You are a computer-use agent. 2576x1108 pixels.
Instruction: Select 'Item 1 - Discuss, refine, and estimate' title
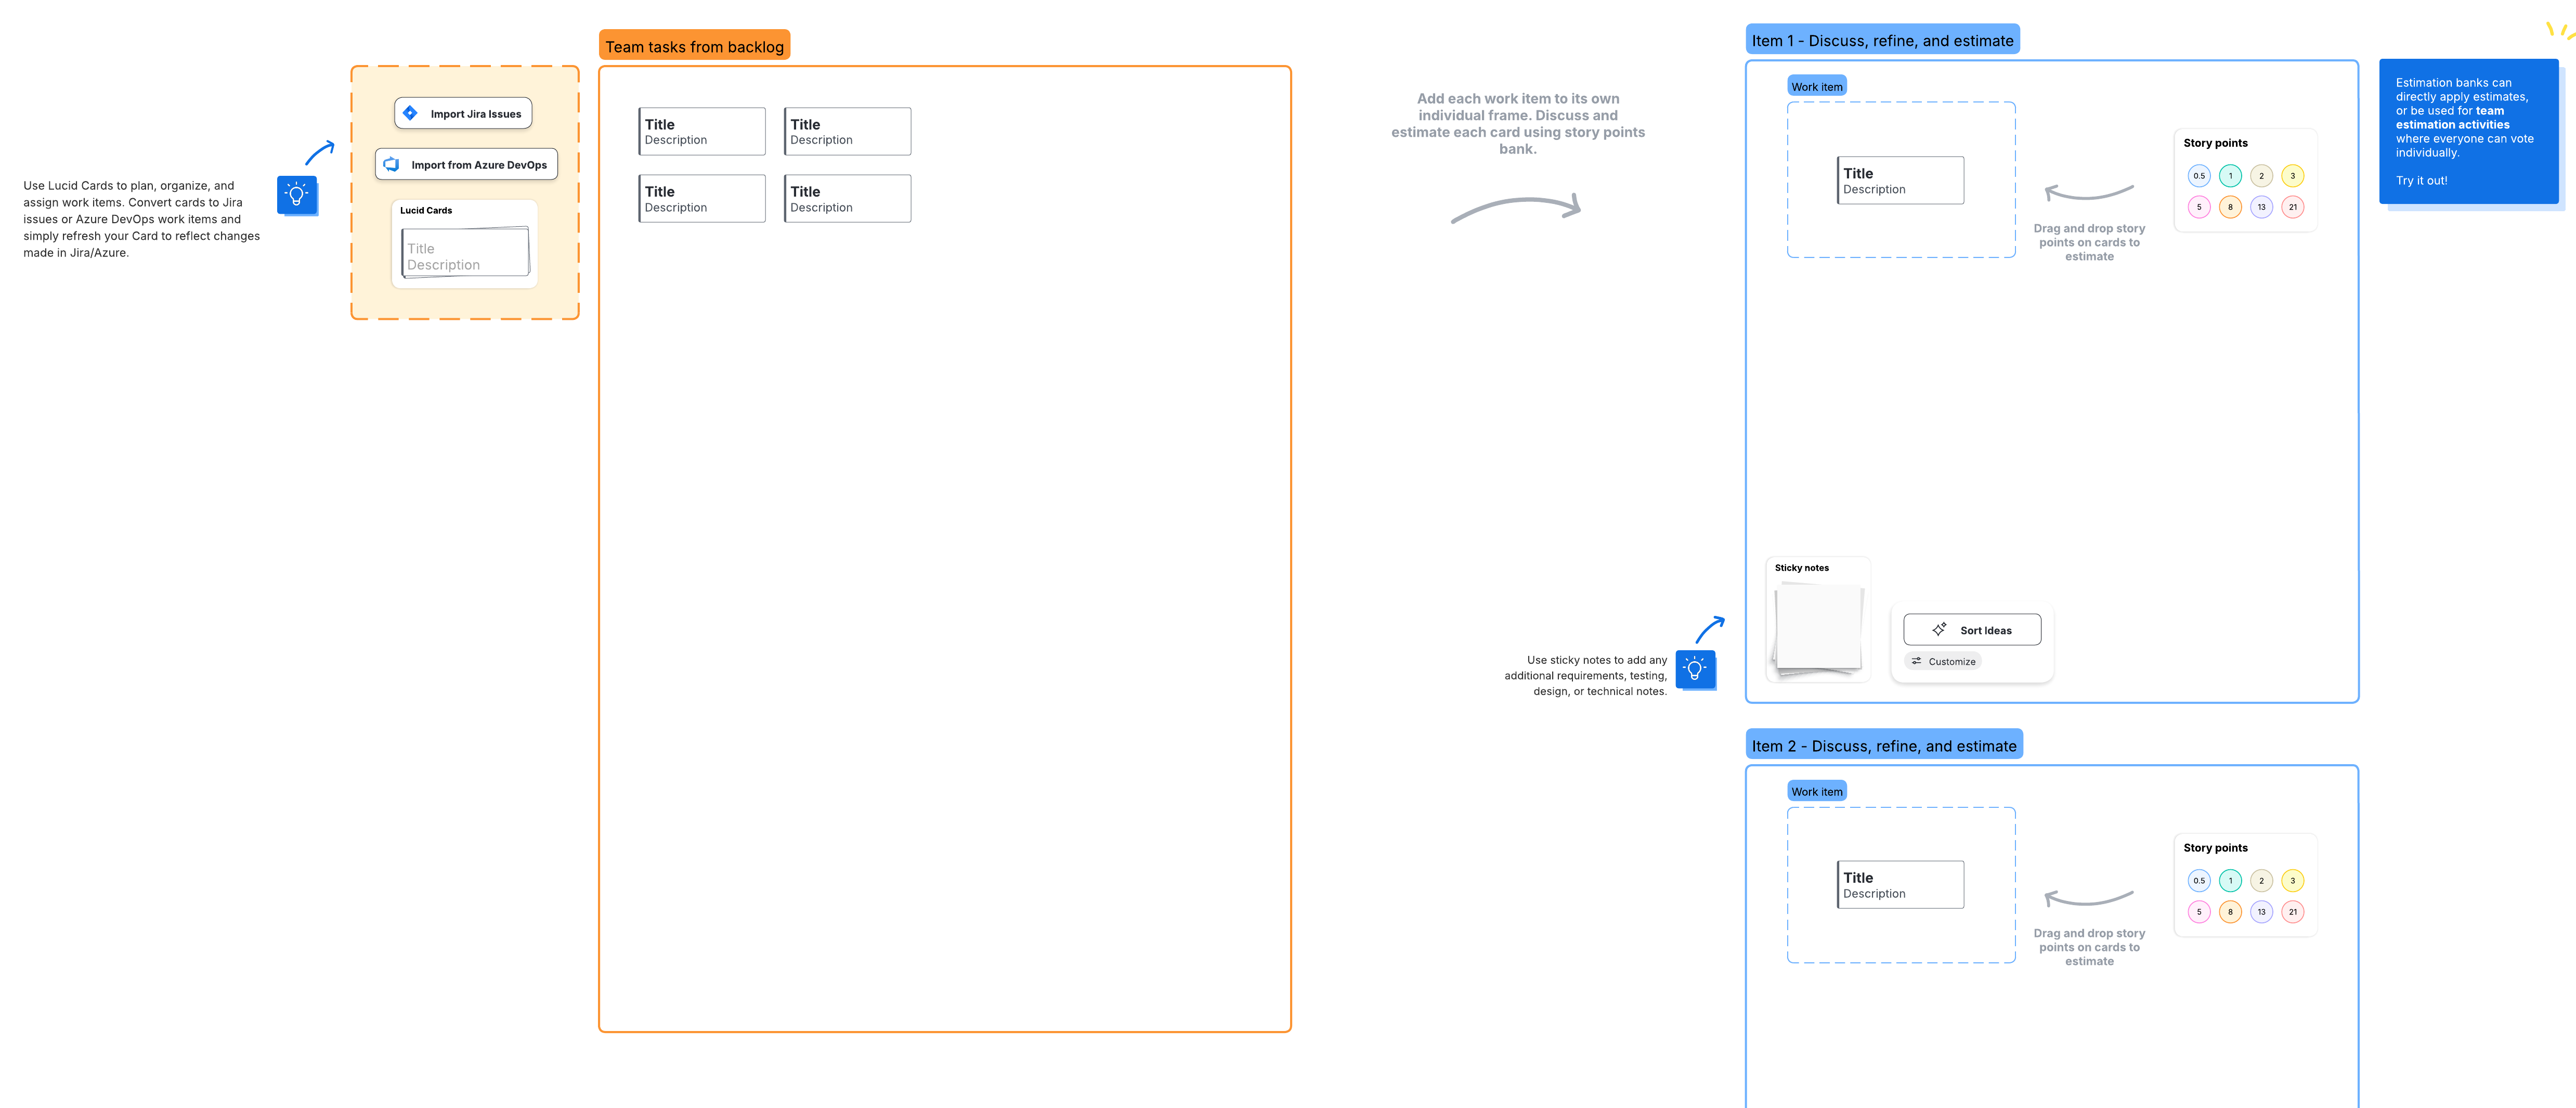[1882, 40]
